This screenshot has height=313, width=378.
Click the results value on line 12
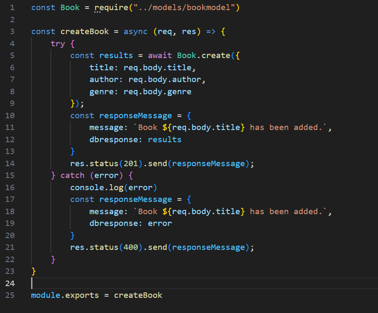point(165,140)
